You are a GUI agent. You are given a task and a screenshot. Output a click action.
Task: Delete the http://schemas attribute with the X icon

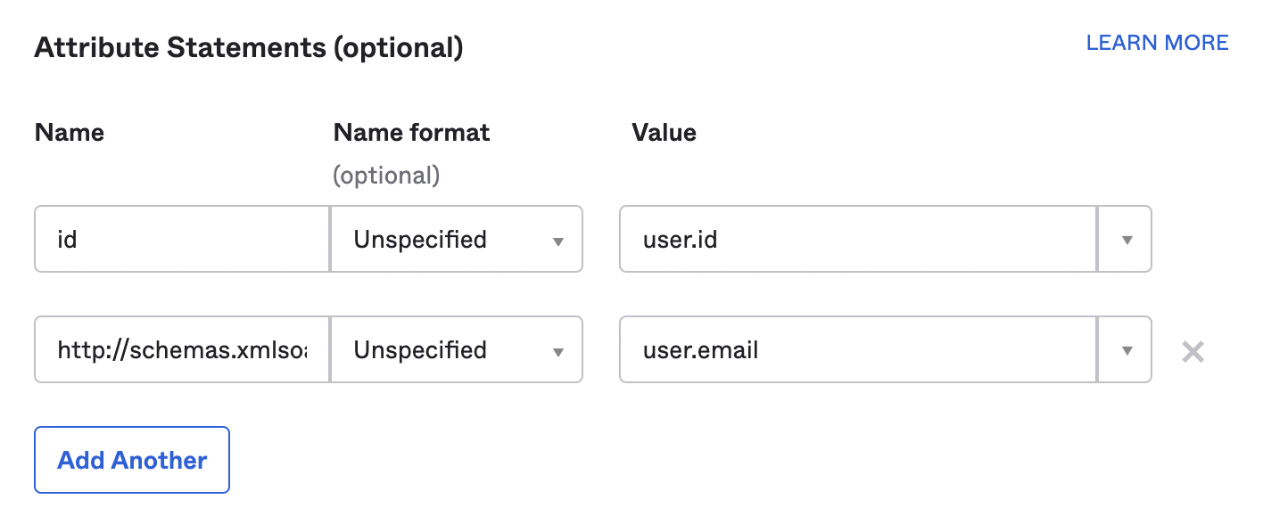(x=1193, y=350)
